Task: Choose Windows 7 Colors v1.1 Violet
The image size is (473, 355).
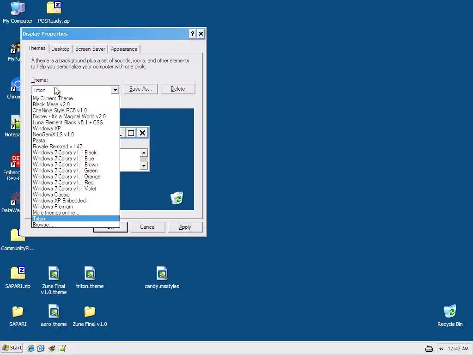Action: 75,189
